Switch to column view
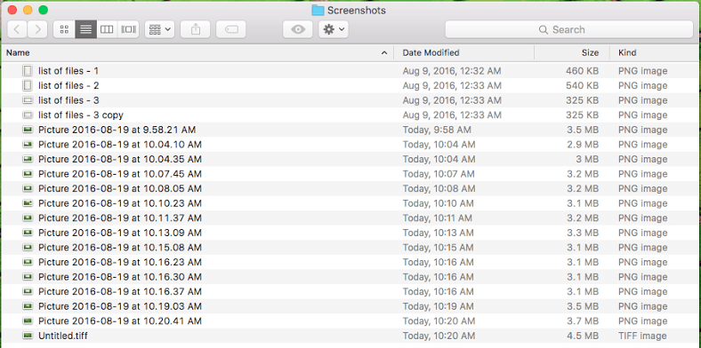Image resolution: width=701 pixels, height=348 pixels. 107,29
